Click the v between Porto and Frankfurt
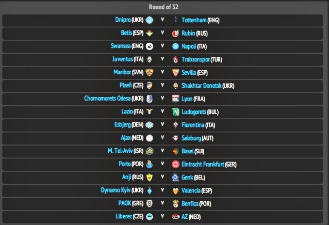The width and height of the screenshot is (329, 225). tap(162, 164)
